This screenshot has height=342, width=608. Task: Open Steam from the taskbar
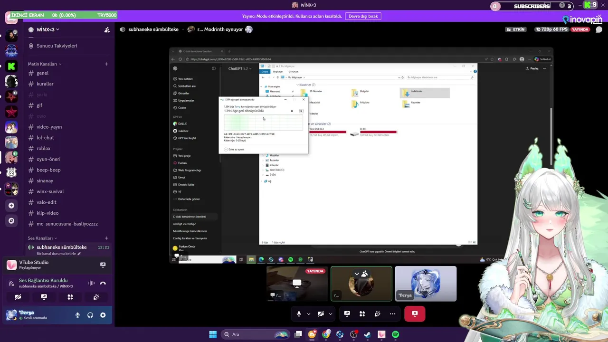[x=368, y=334]
